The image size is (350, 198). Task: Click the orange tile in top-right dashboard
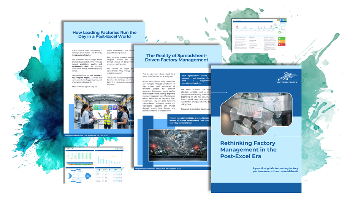click(282, 41)
